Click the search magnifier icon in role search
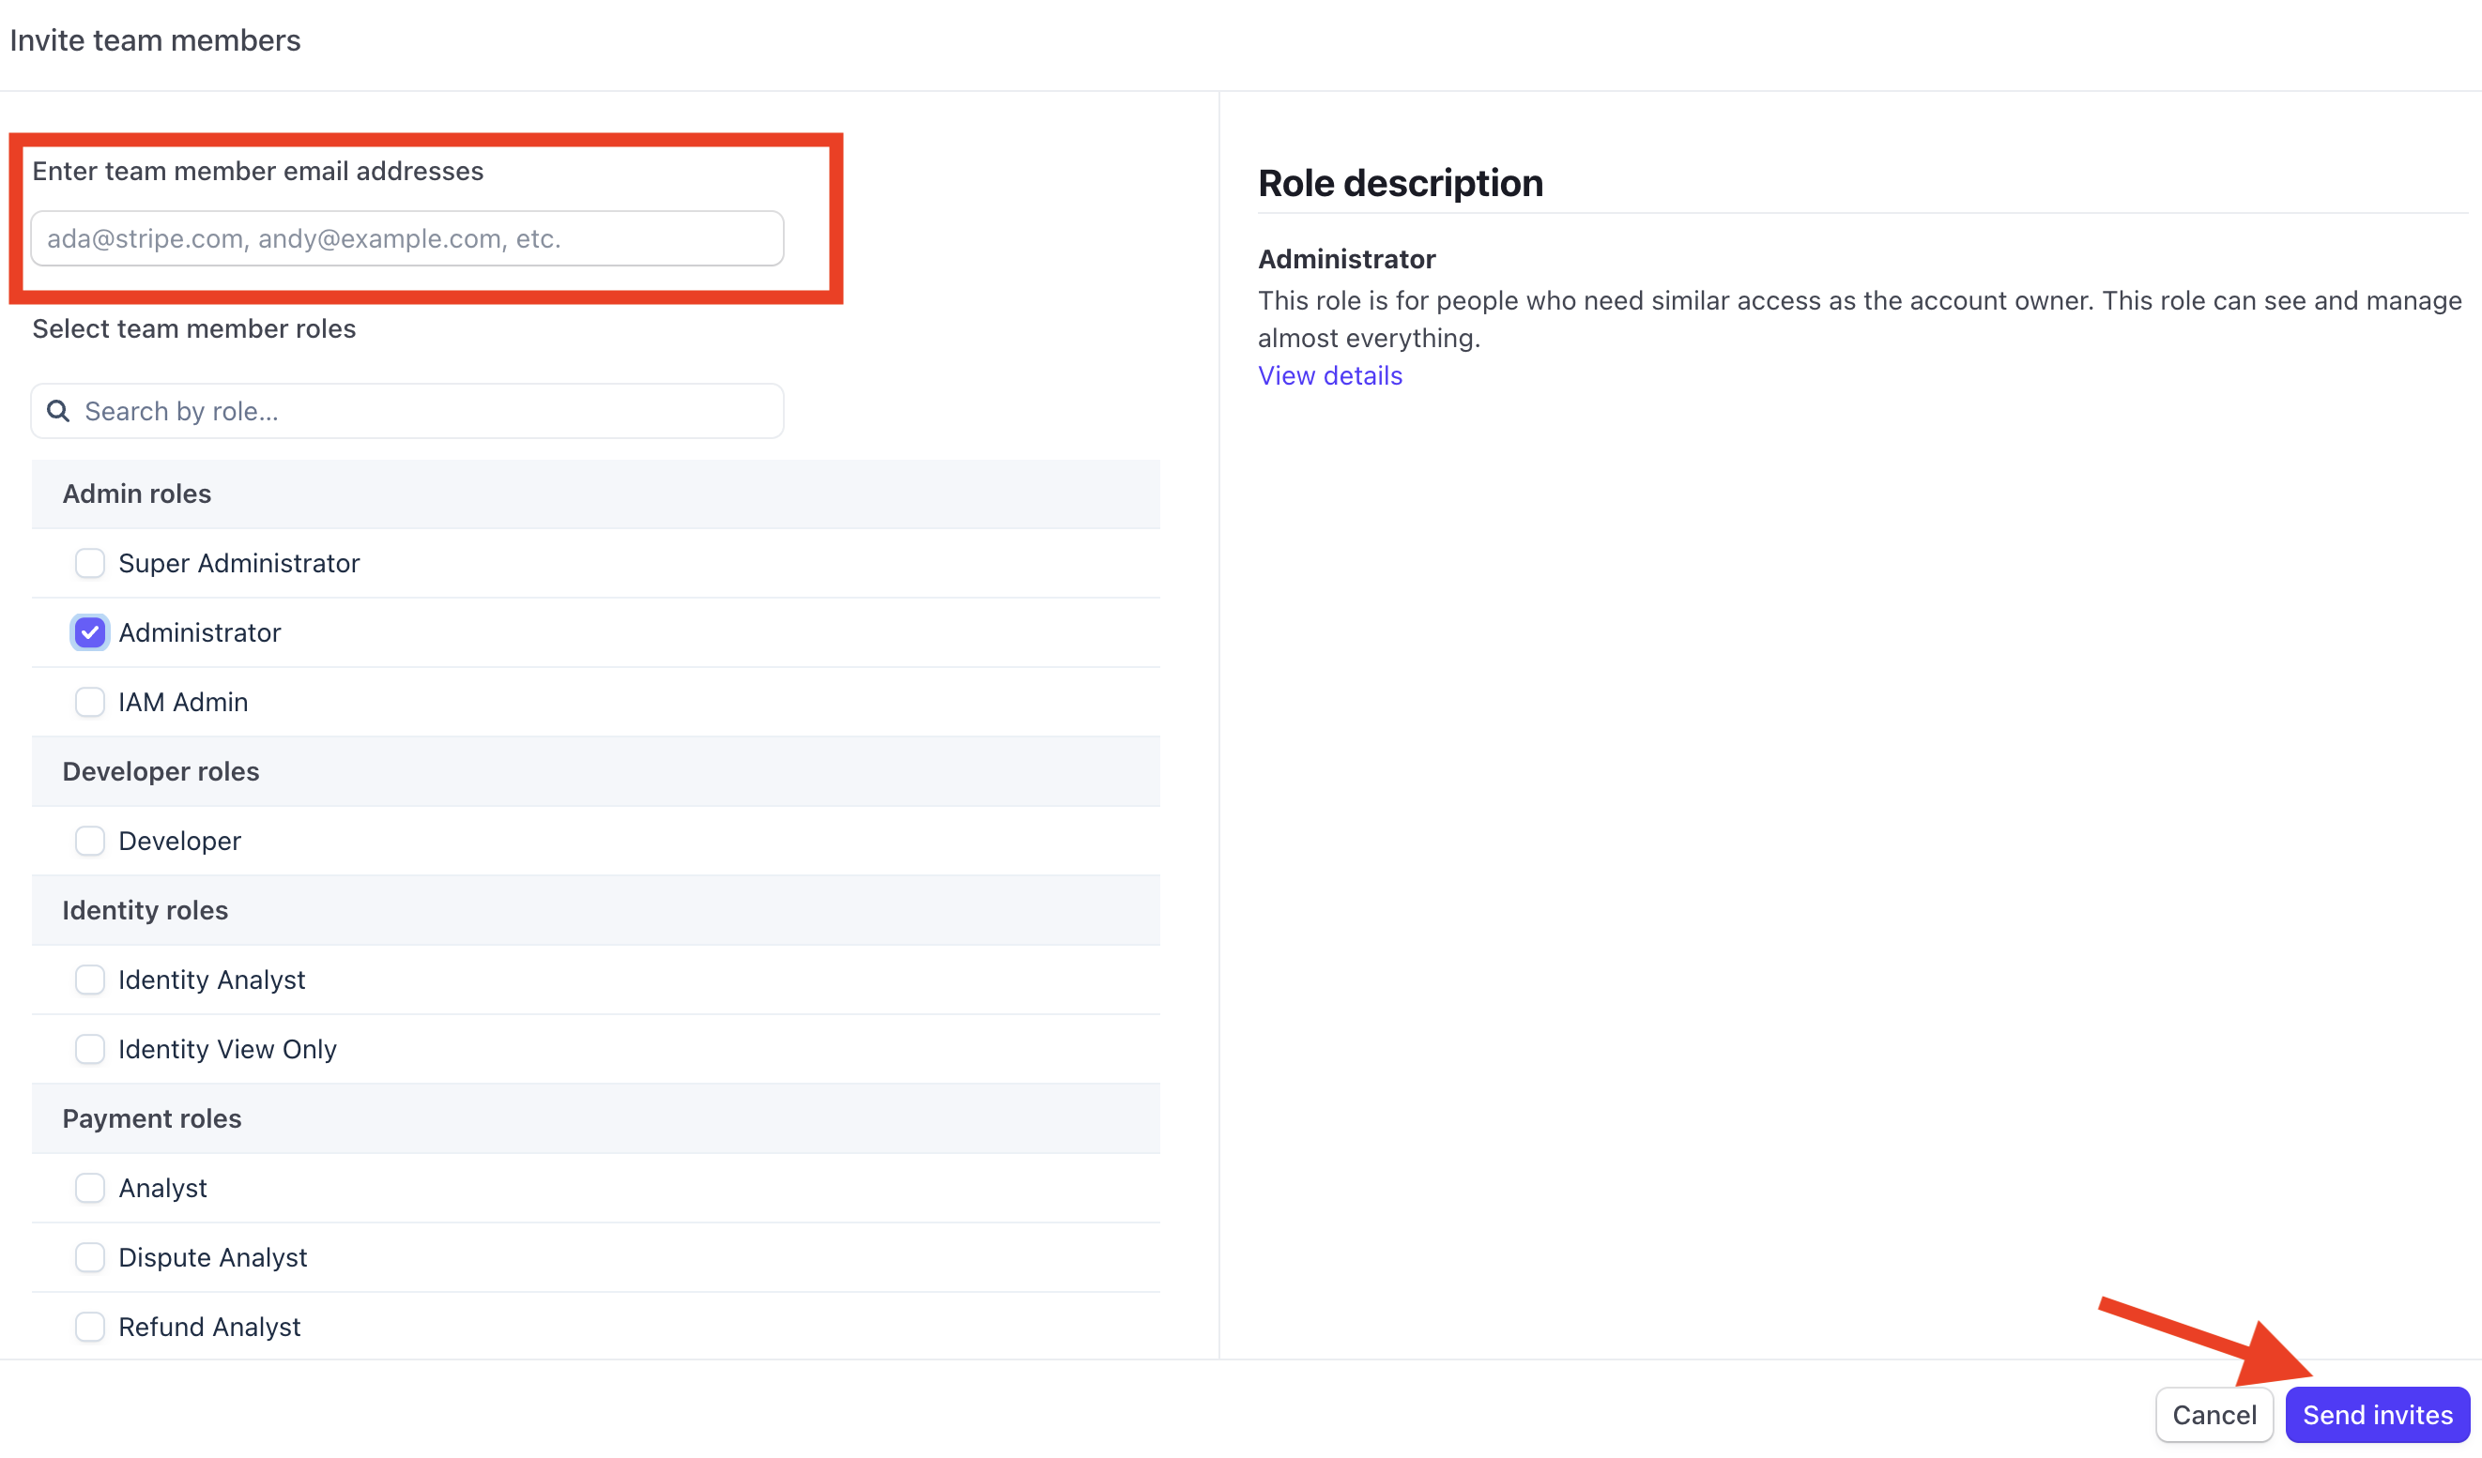 point(58,411)
